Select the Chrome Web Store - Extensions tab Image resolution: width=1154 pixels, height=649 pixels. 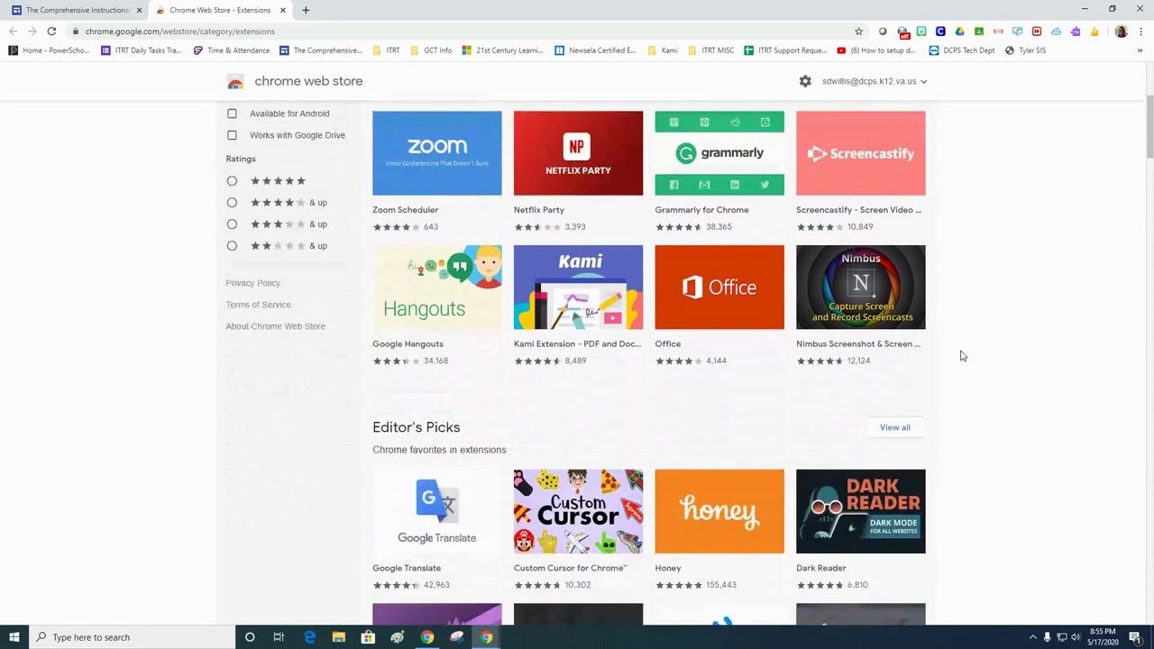[221, 10]
